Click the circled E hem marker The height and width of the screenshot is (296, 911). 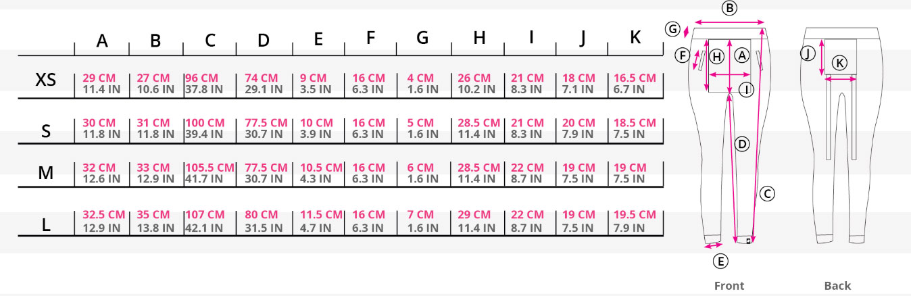[721, 261]
